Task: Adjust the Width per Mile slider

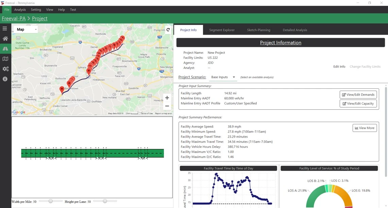Action: tap(50, 201)
